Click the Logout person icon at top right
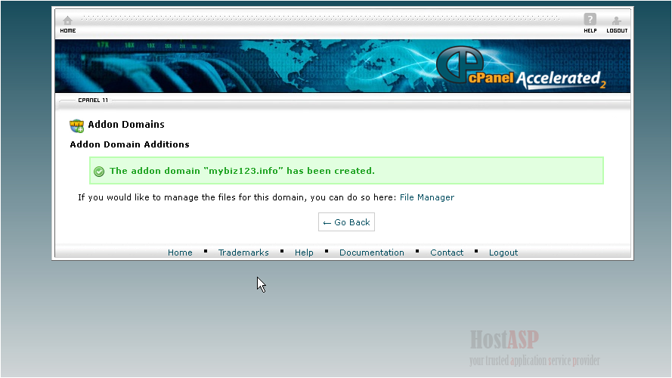 617,21
